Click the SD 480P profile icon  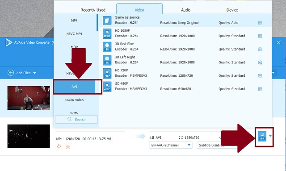pyautogui.click(x=107, y=87)
